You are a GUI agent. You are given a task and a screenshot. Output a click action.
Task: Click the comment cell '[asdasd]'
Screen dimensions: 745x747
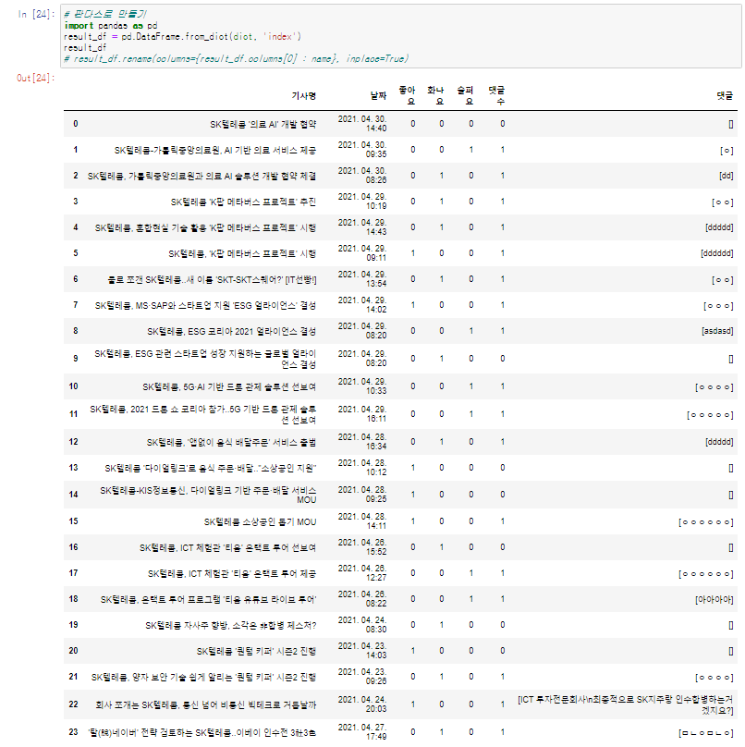click(x=717, y=331)
